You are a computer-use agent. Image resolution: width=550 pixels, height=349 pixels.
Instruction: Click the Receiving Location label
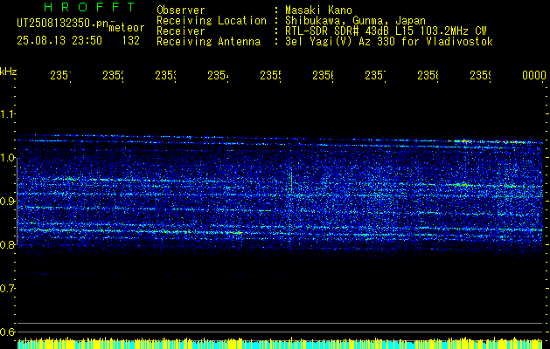212,21
